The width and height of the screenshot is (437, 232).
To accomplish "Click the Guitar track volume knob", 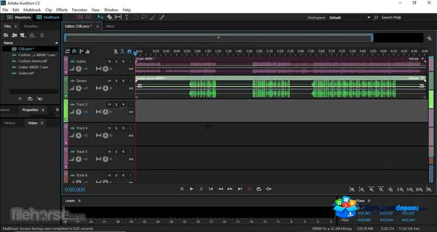I will (x=78, y=69).
